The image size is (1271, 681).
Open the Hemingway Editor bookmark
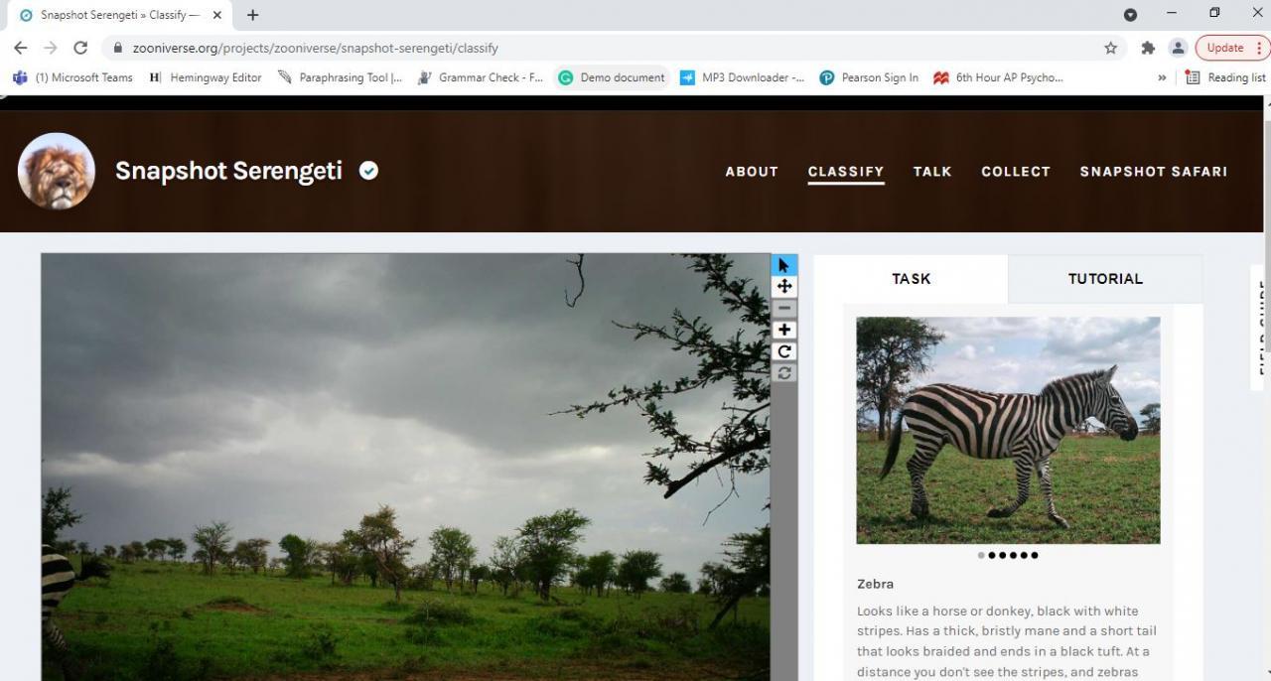206,77
